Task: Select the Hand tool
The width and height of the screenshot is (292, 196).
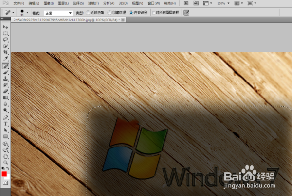Action: tap(5, 156)
